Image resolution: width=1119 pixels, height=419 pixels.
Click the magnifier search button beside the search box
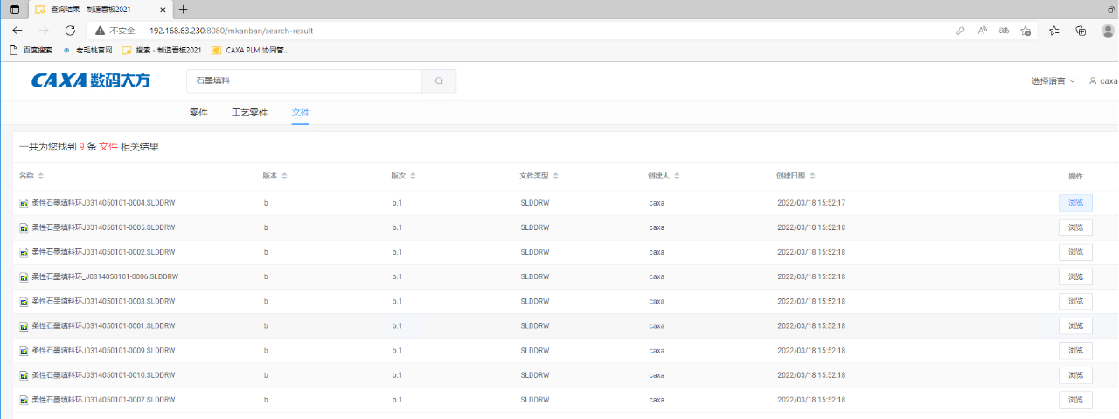point(439,81)
